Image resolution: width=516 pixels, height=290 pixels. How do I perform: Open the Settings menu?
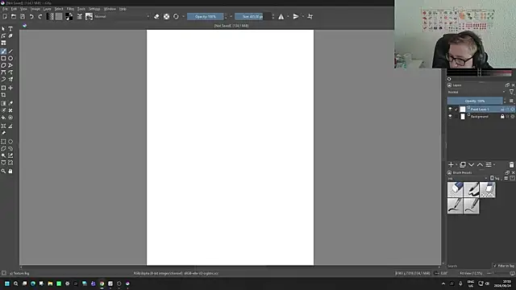[94, 9]
